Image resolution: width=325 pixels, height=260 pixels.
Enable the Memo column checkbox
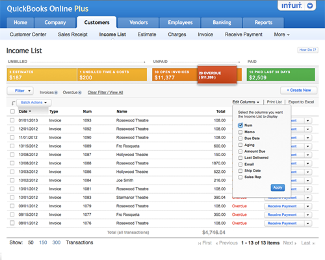pyautogui.click(x=240, y=132)
